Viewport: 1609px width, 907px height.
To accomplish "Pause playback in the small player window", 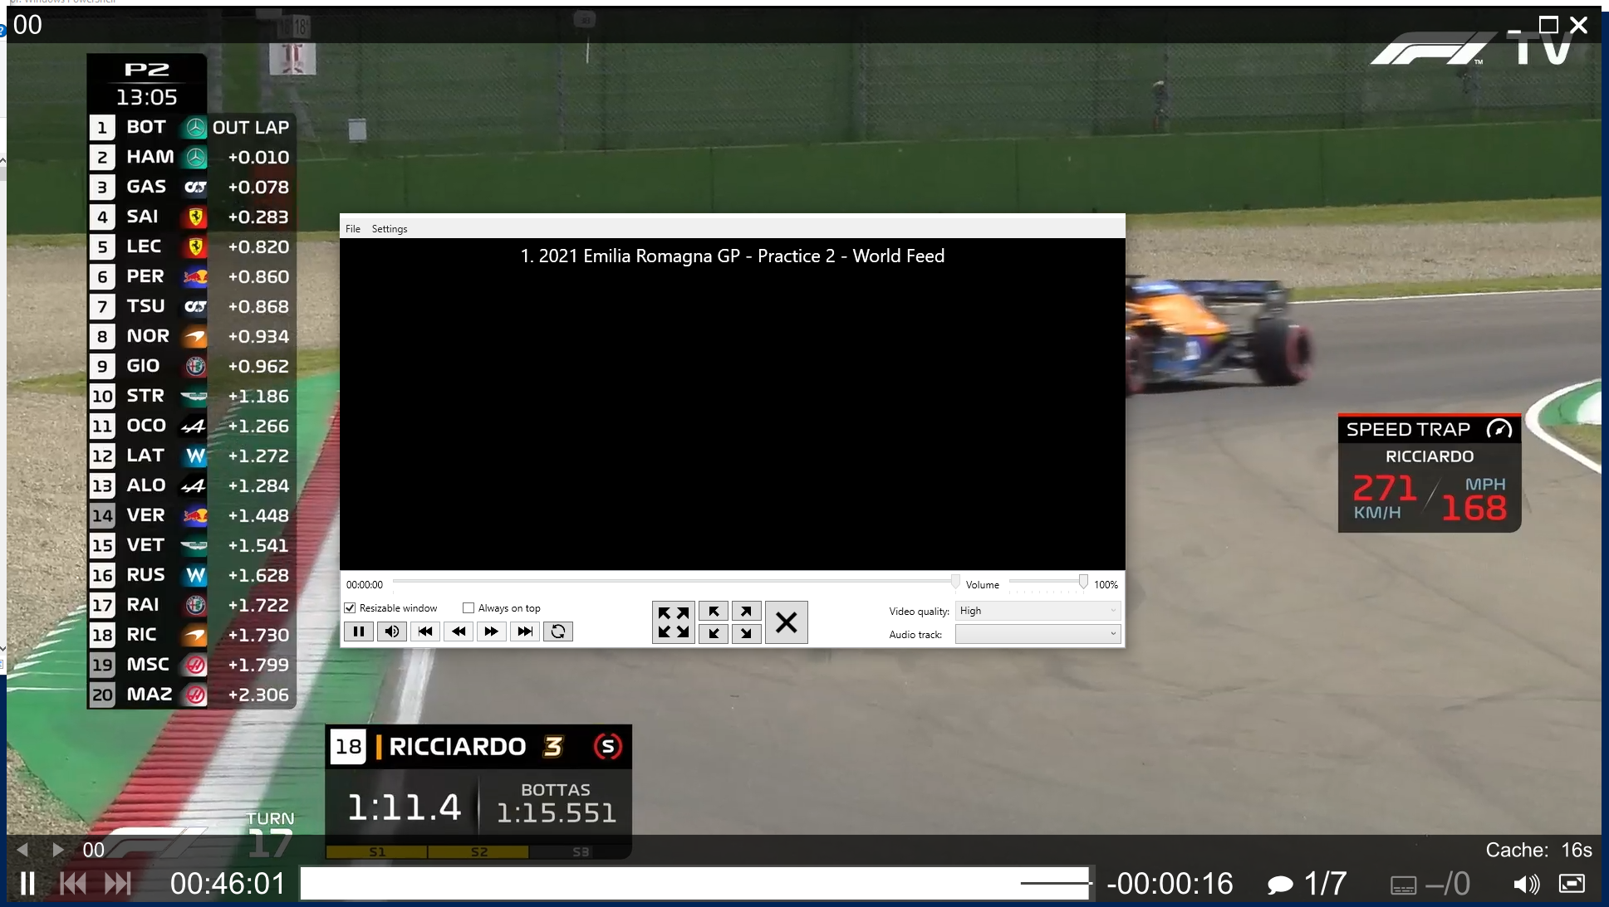I will click(x=358, y=631).
